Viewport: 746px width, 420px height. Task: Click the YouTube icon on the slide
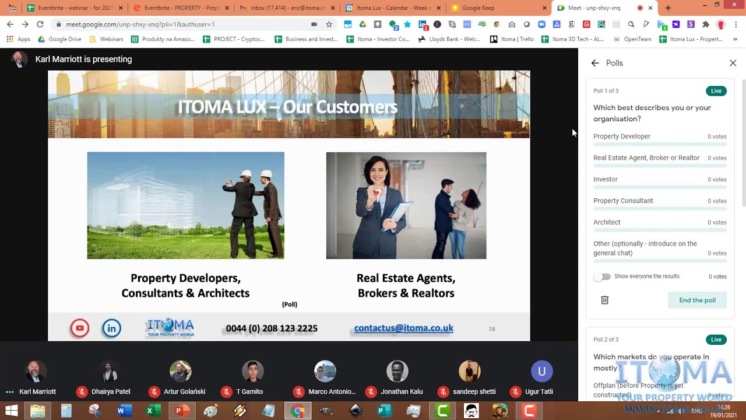tap(80, 328)
